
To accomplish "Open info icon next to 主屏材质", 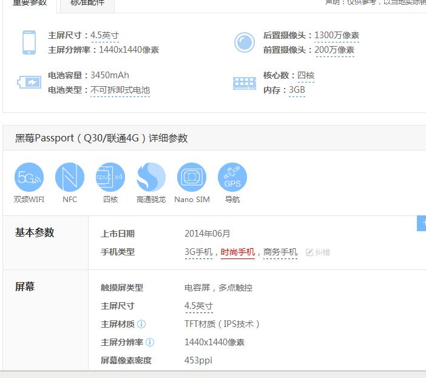I will point(141,324).
